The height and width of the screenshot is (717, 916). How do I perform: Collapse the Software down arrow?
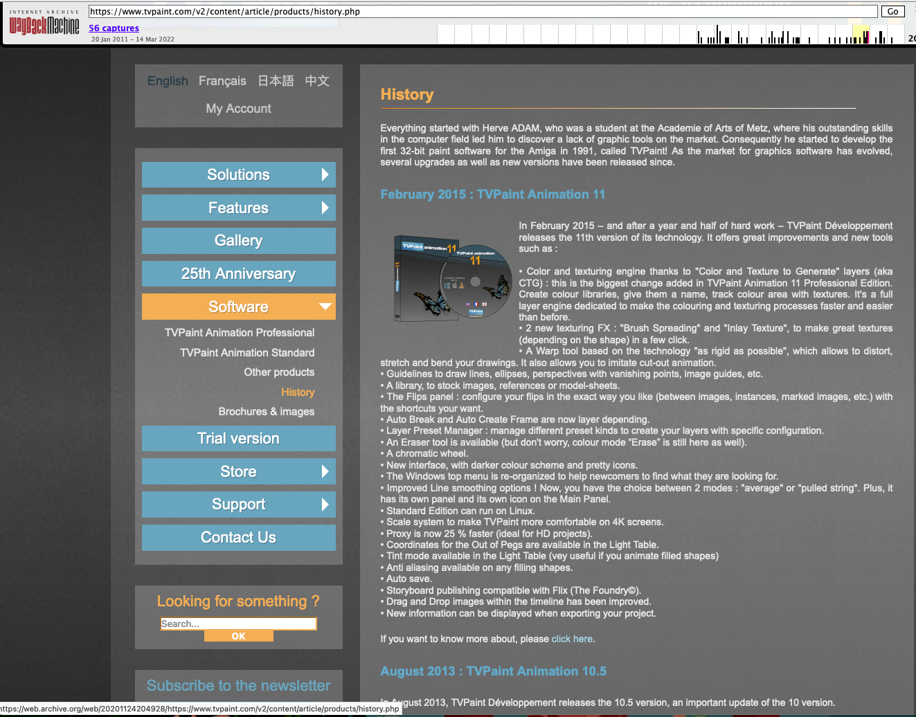click(x=325, y=306)
